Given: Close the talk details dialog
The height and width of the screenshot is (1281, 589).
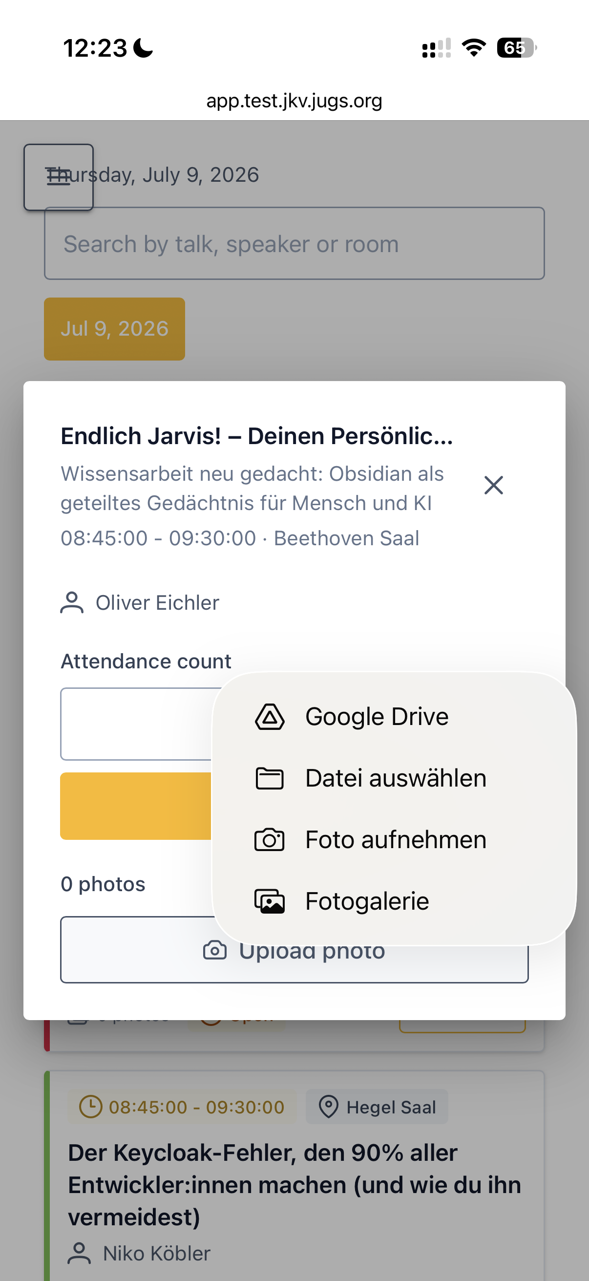Looking at the screenshot, I should coord(494,485).
